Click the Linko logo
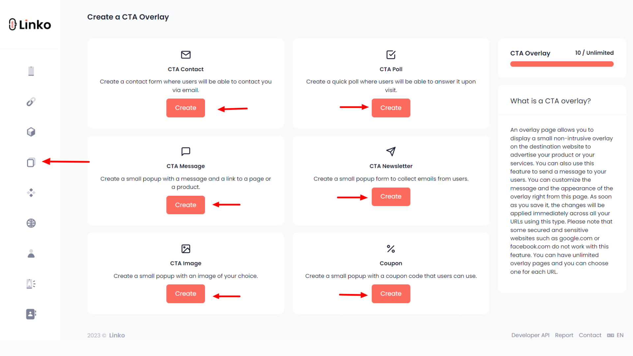This screenshot has width=633, height=356. tap(30, 24)
